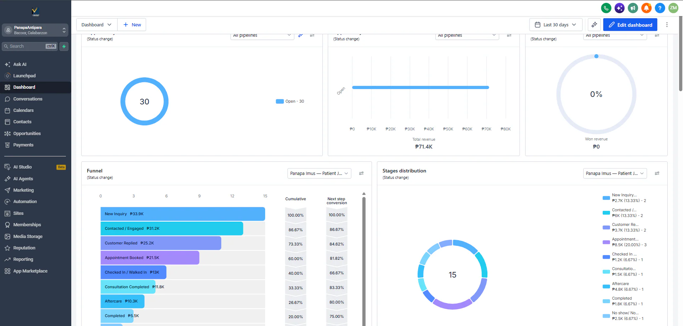
Task: Click the sparkle AI button beside Edit dashboard
Action: click(594, 25)
